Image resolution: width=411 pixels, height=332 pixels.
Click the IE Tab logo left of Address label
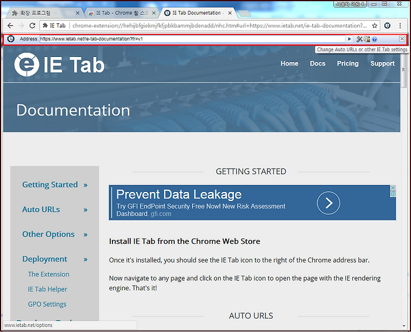(11, 39)
